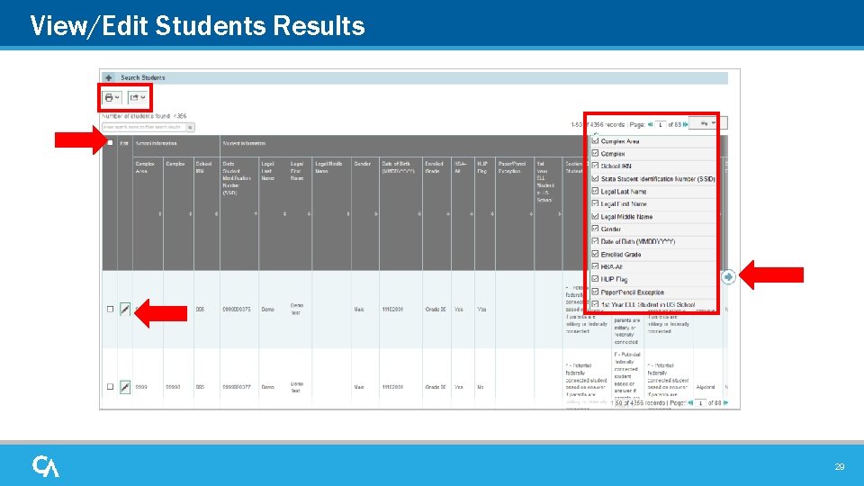
Task: Go to previous page arrow in top pager
Action: (650, 124)
